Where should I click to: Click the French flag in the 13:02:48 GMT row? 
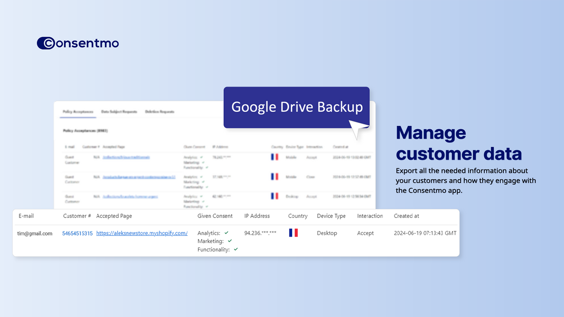pos(275,157)
